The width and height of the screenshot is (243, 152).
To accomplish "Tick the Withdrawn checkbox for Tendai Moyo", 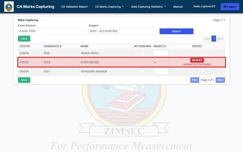I will pos(142,53).
